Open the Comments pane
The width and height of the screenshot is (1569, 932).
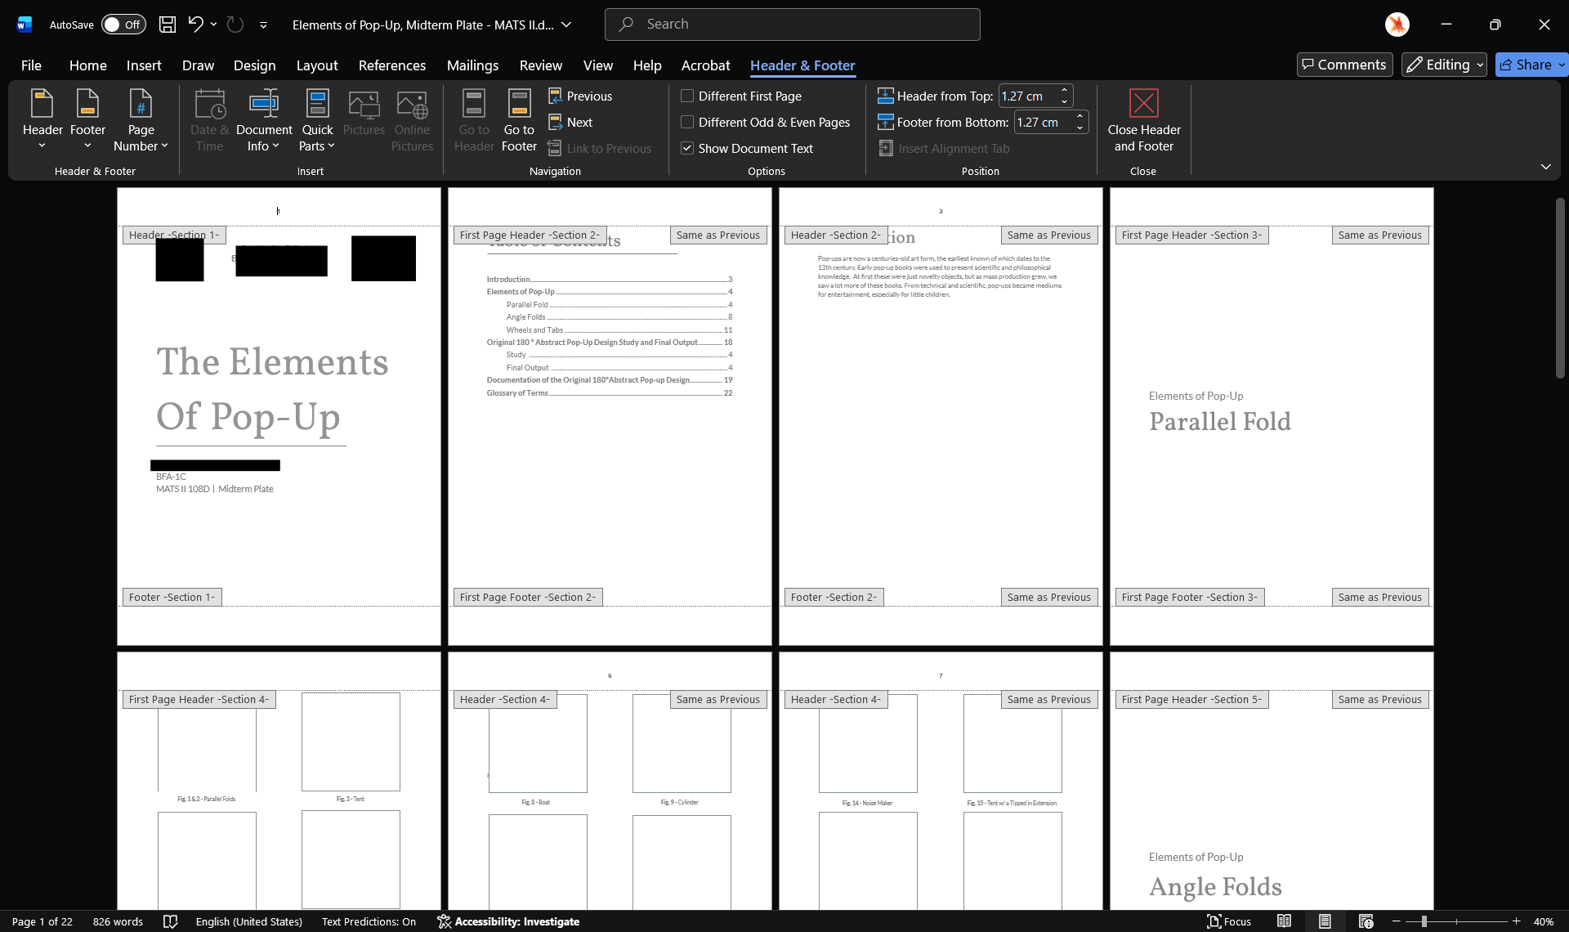(x=1344, y=65)
